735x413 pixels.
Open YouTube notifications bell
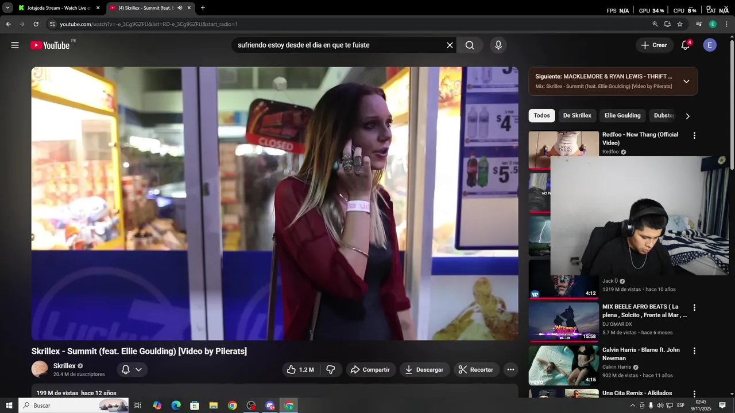point(685,45)
